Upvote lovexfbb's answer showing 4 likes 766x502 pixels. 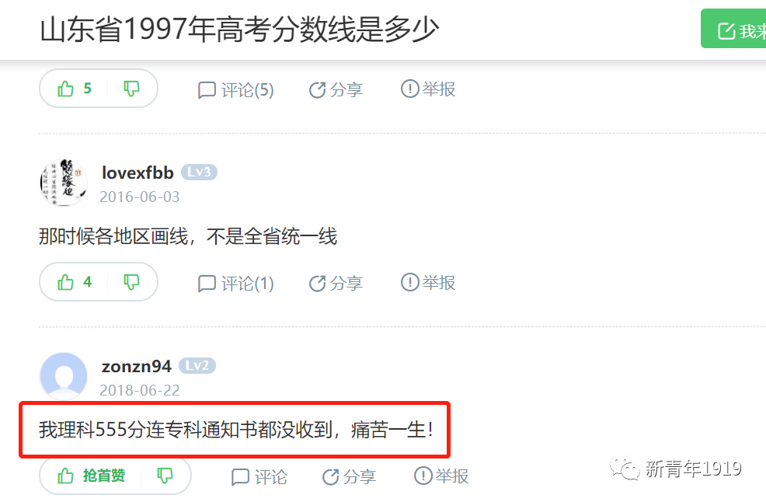[75, 282]
